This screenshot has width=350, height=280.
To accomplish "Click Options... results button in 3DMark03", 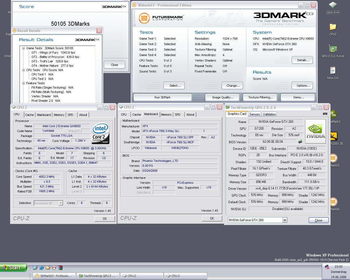I will point(303,86).
